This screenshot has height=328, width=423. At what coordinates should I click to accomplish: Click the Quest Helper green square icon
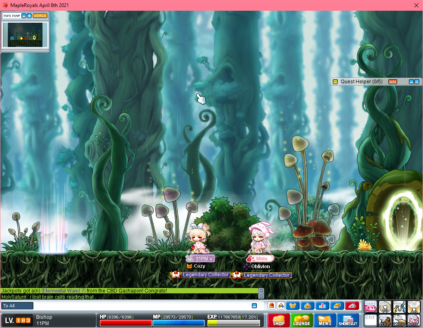[335, 82]
